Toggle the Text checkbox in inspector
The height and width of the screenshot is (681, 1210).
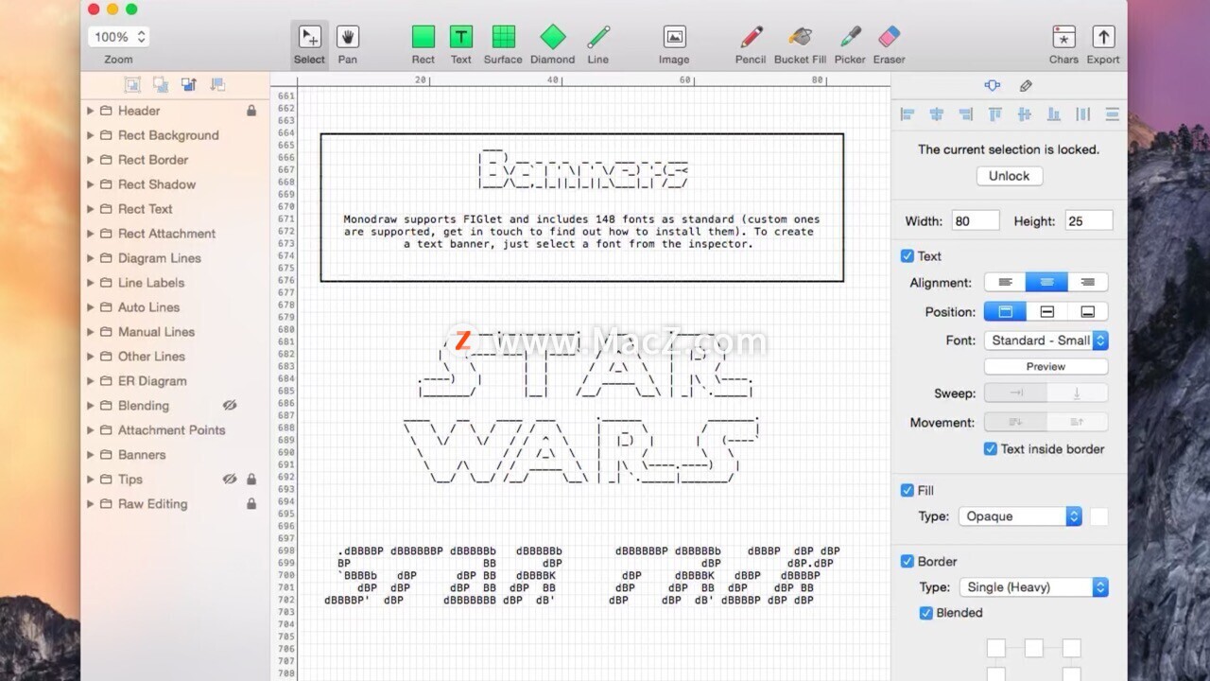[x=907, y=256]
